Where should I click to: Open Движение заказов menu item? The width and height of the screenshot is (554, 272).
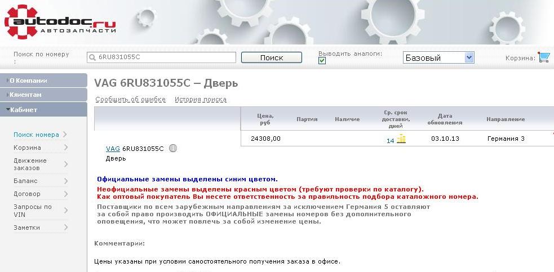pyautogui.click(x=30, y=164)
